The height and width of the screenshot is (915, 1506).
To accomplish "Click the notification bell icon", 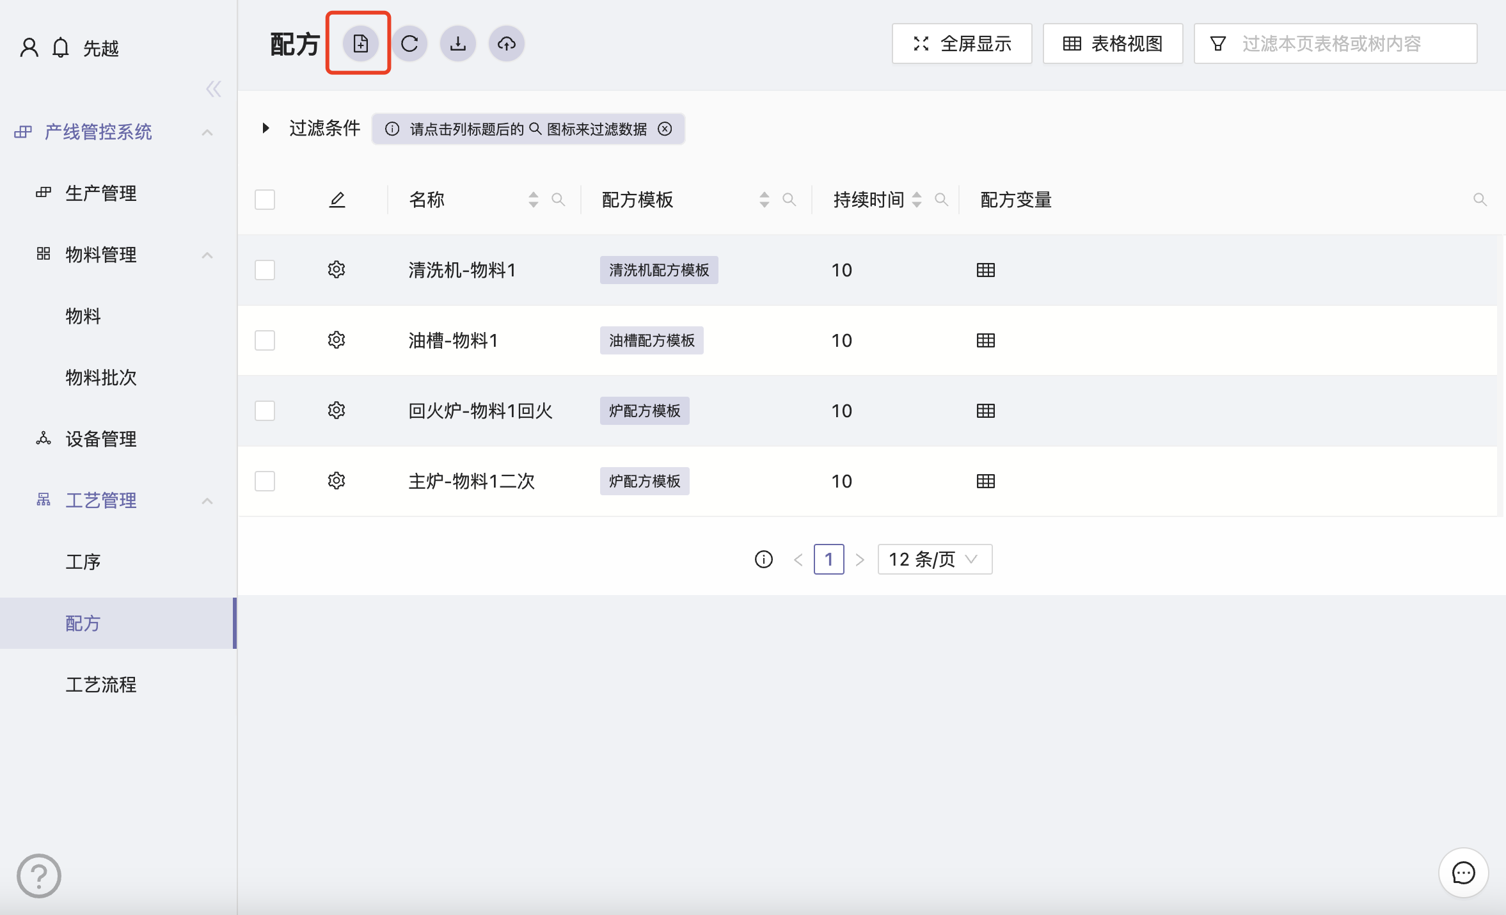I will pyautogui.click(x=61, y=48).
